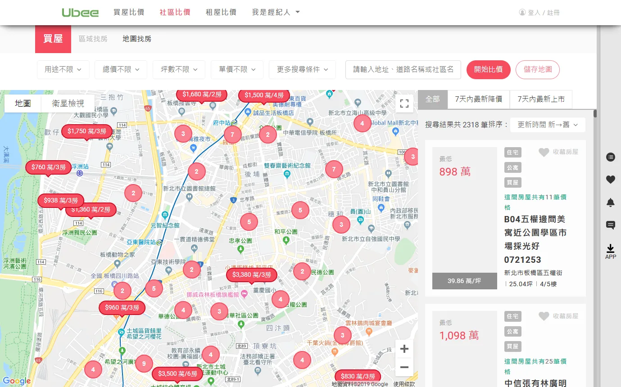Click the address search input field
This screenshot has width=621, height=387.
pyautogui.click(x=403, y=70)
